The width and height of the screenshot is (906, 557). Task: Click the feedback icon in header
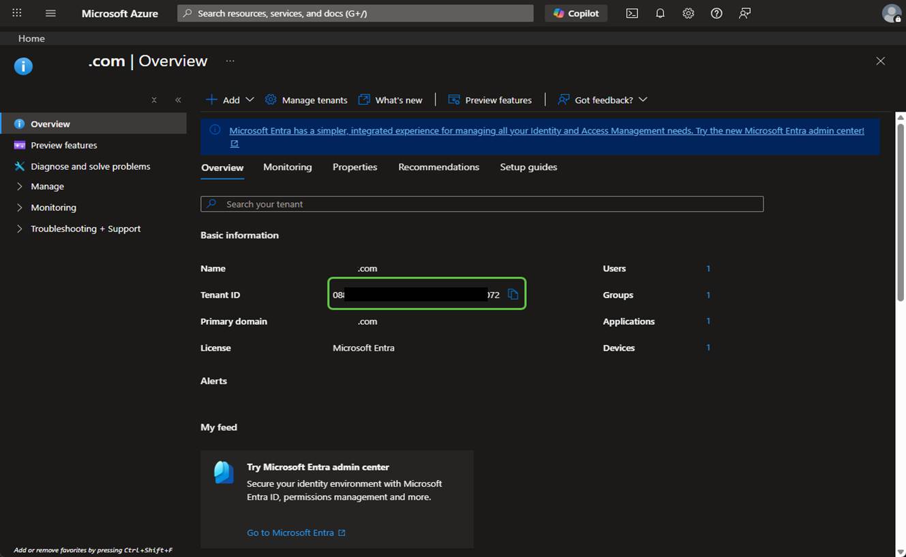(x=744, y=14)
